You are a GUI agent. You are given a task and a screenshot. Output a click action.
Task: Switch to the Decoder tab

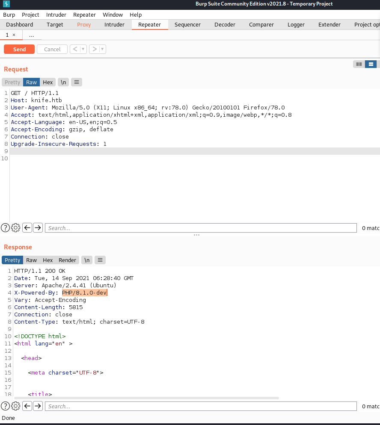click(x=225, y=25)
